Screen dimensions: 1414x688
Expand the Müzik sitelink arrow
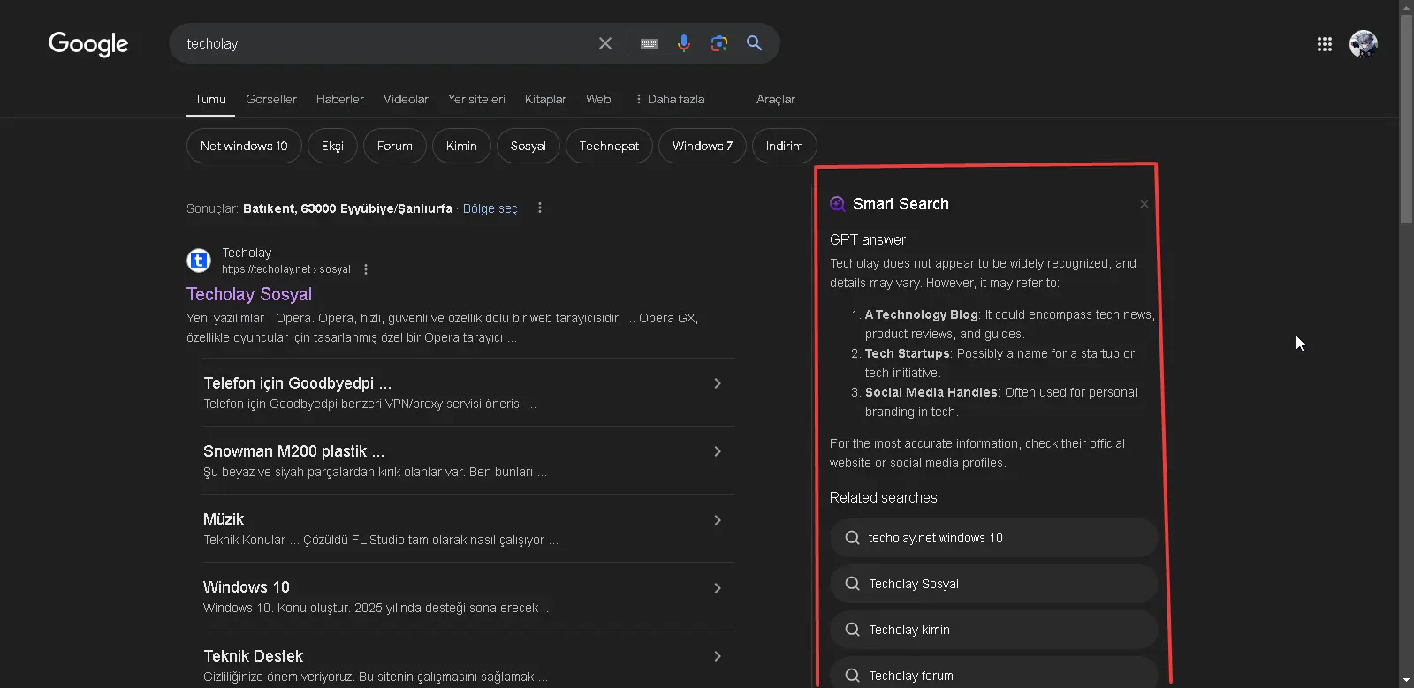click(x=718, y=520)
